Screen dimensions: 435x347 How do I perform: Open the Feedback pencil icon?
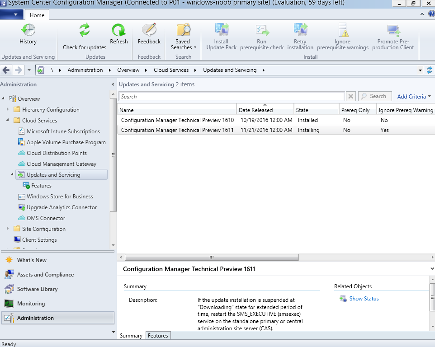tap(149, 30)
